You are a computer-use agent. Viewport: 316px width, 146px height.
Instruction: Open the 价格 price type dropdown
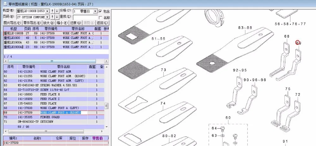(x=85, y=11)
